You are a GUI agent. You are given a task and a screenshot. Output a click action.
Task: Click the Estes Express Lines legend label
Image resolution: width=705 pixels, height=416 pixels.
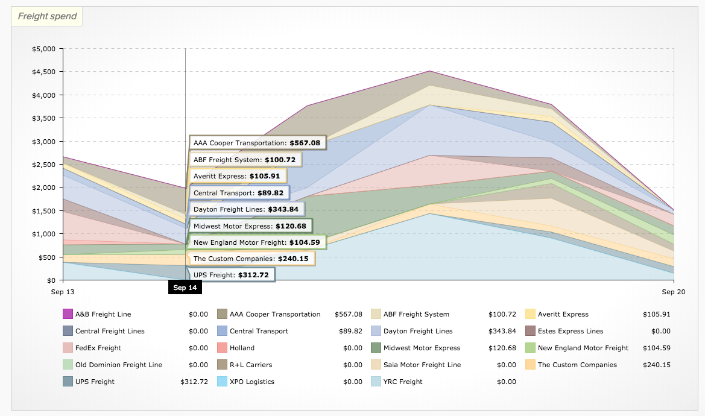point(571,331)
